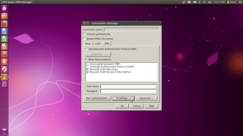The width and height of the screenshot is (243, 136).
Task: Open the Ubuntu Dash home launcher icon
Action: [x=4, y=8]
